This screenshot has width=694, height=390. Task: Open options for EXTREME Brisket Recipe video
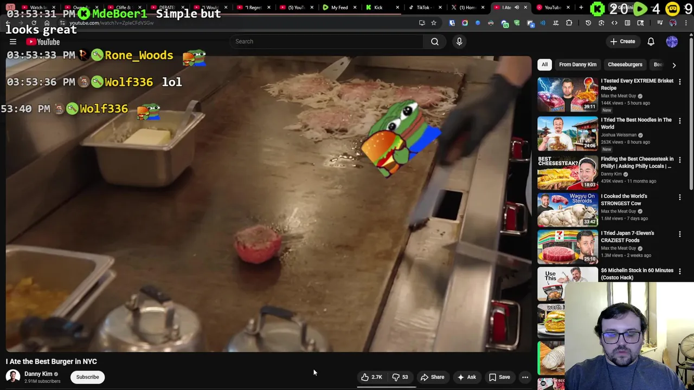680,82
